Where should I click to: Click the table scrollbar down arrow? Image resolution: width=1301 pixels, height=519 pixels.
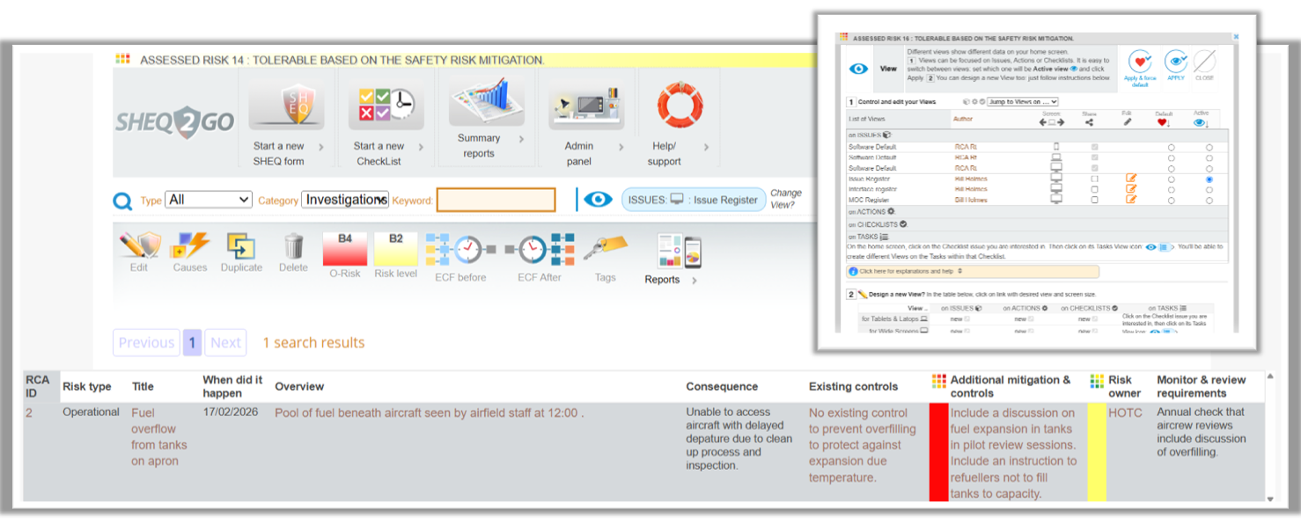pos(1269,499)
